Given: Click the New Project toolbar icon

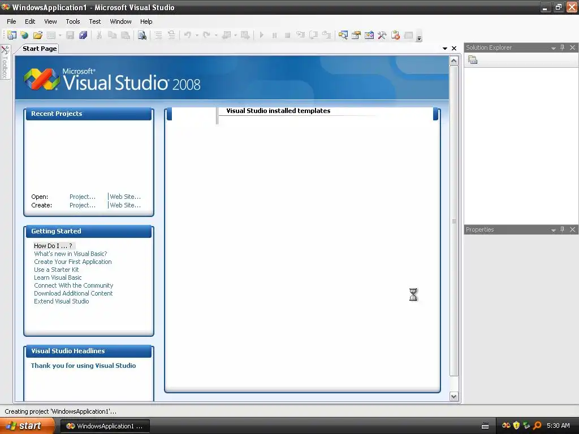Looking at the screenshot, I should [x=12, y=35].
